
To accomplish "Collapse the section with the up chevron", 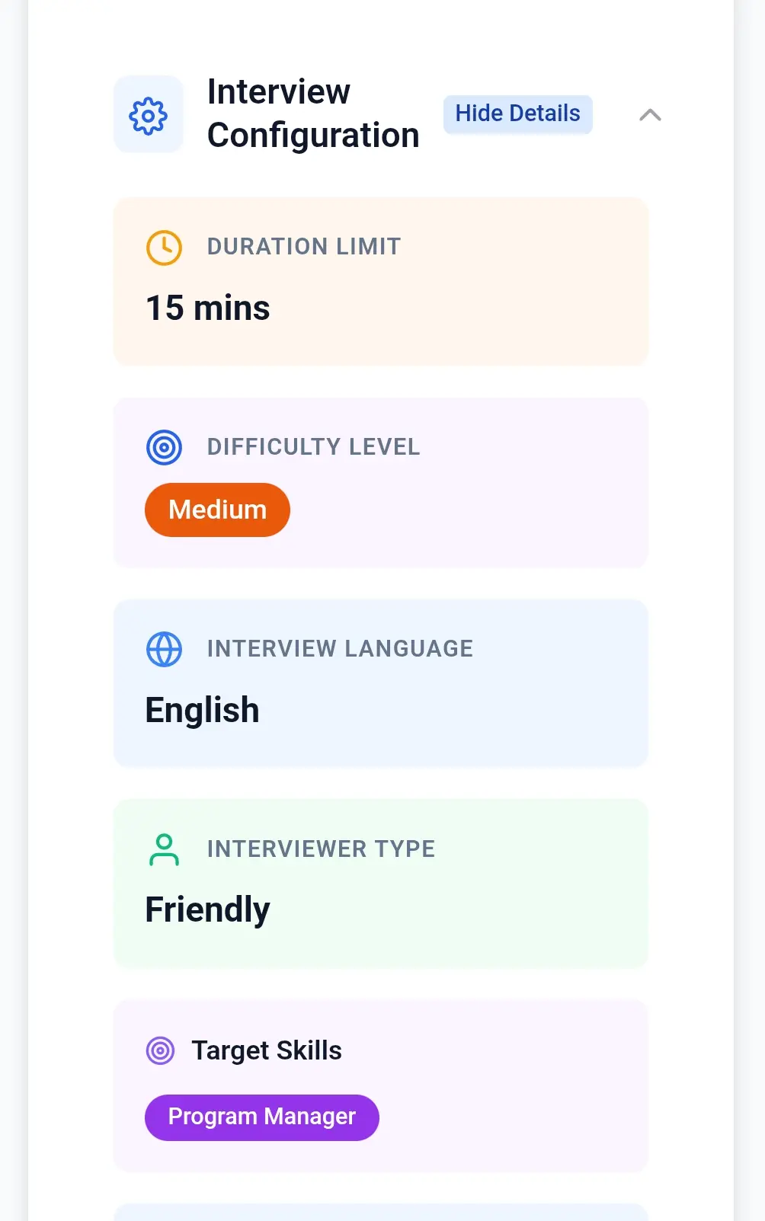I will click(650, 115).
